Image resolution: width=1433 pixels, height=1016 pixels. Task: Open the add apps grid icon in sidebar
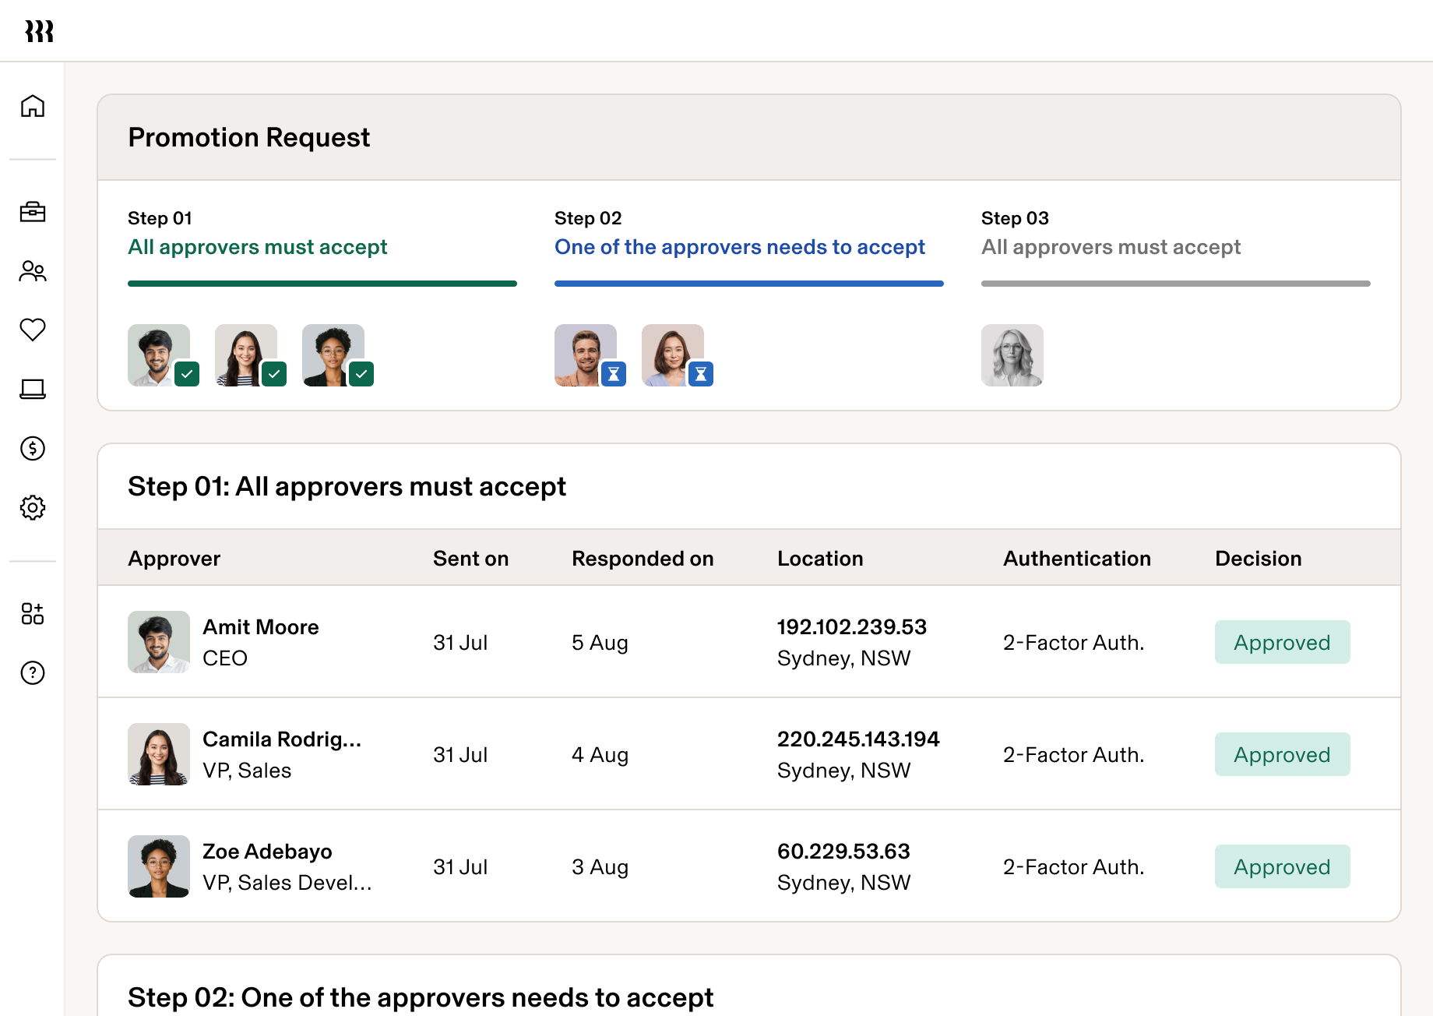click(x=33, y=614)
